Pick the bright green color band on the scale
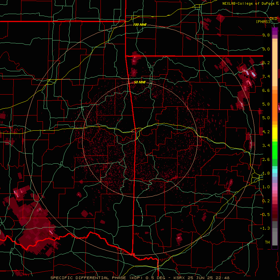The image size is (280, 280). pyautogui.click(x=275, y=150)
